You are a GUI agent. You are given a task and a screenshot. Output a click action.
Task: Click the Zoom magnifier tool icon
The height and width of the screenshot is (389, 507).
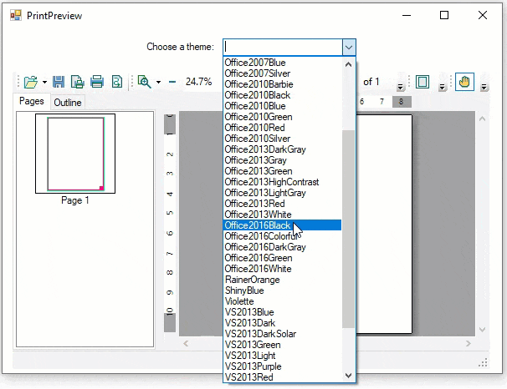[x=144, y=82]
